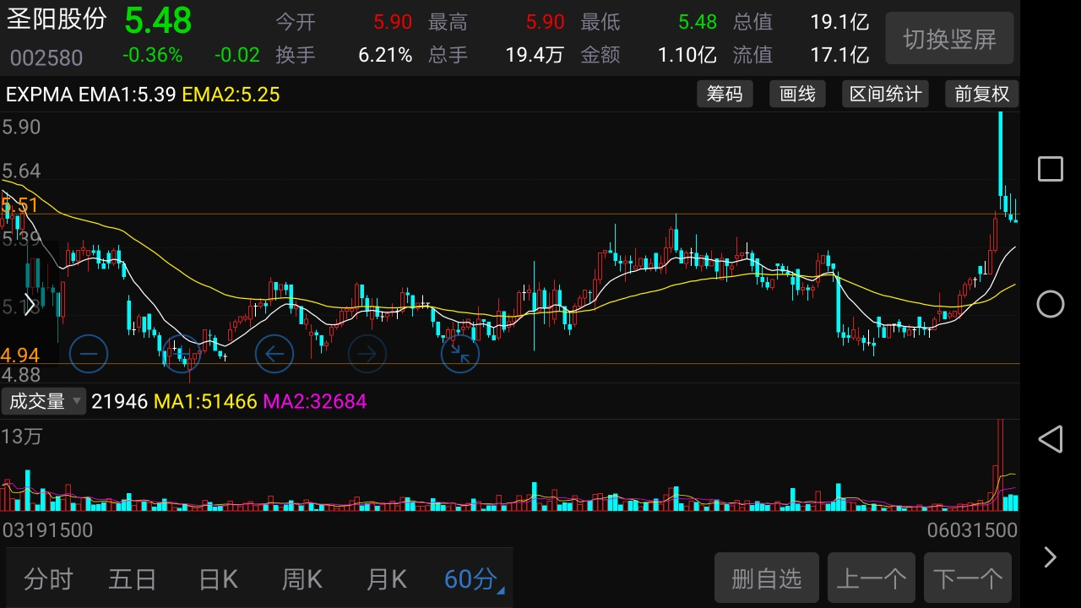This screenshot has height=608, width=1081.
Task: Tap Android home circle button
Action: tap(1050, 304)
